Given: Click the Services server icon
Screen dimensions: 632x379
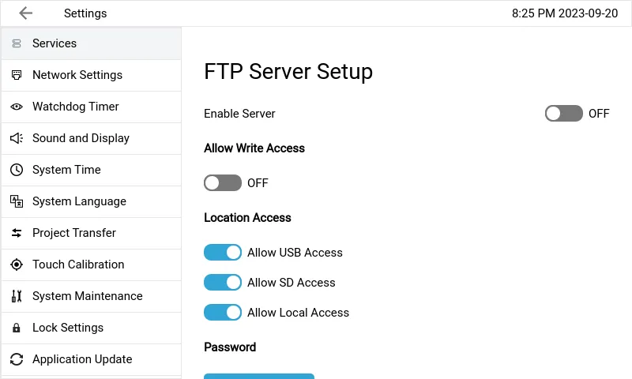Looking at the screenshot, I should point(17,43).
